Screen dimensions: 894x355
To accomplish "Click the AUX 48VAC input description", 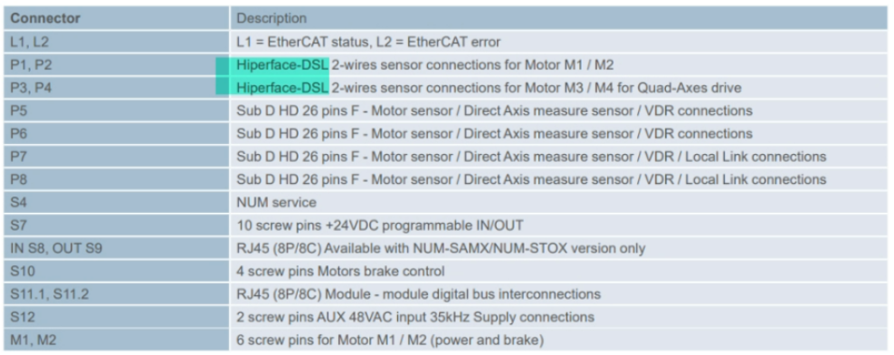I will [415, 317].
